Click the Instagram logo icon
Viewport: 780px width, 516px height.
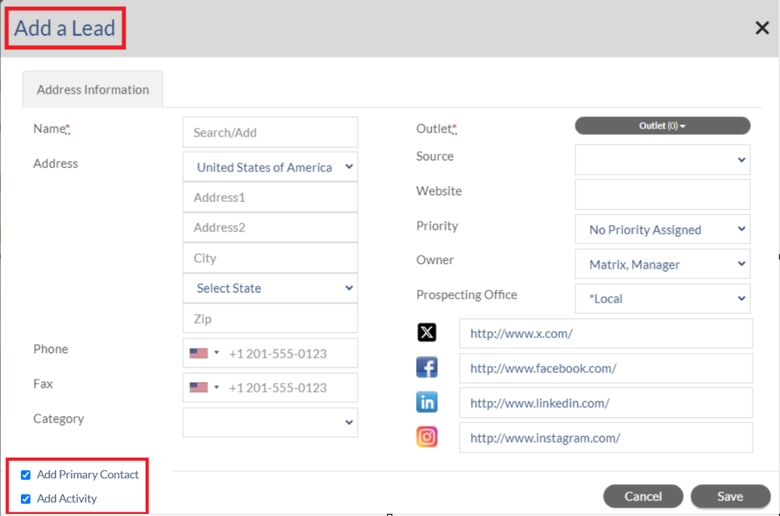(x=427, y=437)
